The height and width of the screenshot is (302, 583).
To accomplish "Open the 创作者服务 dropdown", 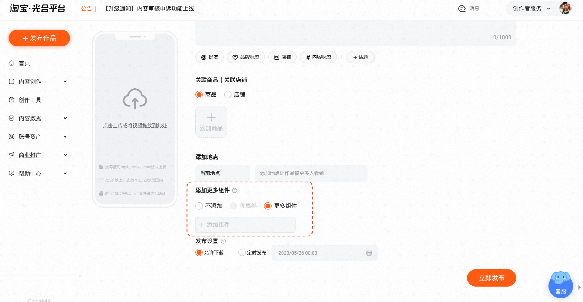I will click(x=531, y=8).
